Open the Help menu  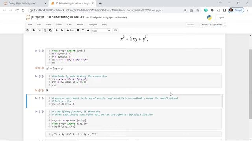105,24
